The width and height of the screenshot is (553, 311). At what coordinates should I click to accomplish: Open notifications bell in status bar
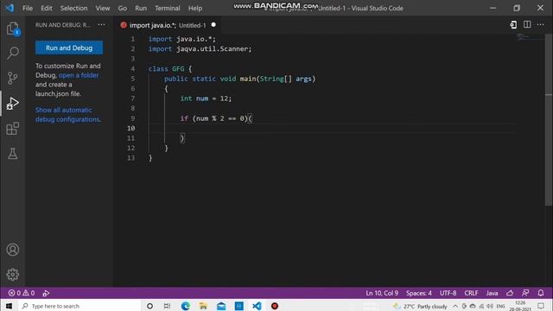(x=541, y=293)
